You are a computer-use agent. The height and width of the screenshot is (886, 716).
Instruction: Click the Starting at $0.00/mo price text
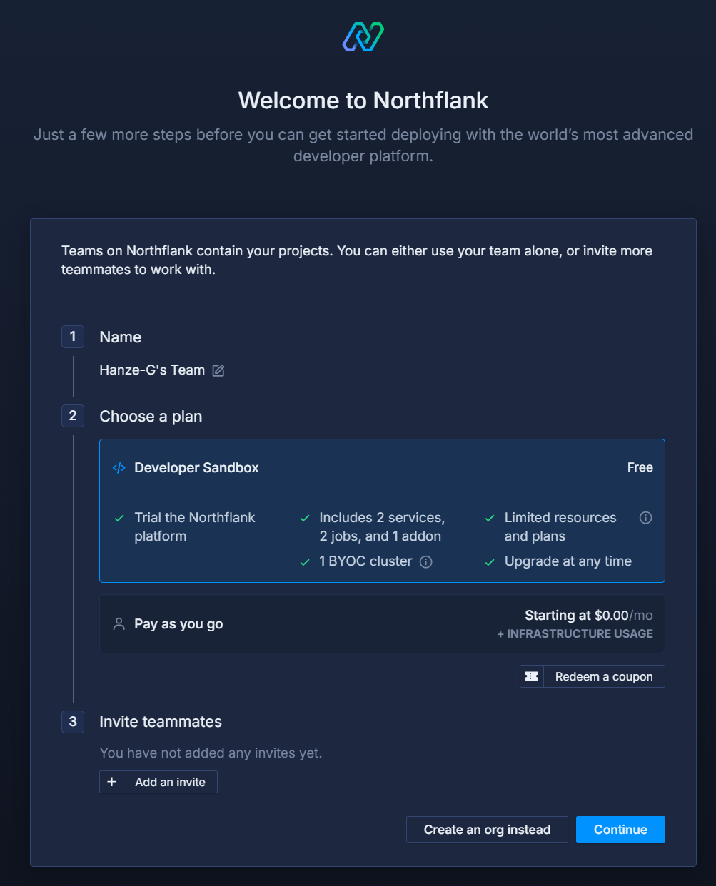coord(589,616)
